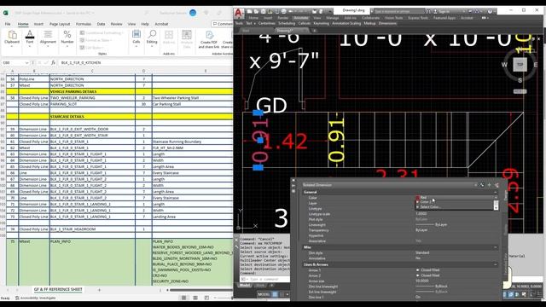The width and height of the screenshot is (546, 307).
Task: Click the Excel user account avatar
Action: pos(193,13)
